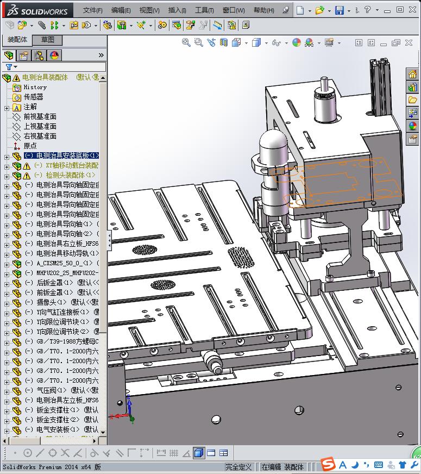Expand the XY轴移动载台装配 node
Image resolution: width=421 pixels, height=474 pixels.
click(x=7, y=167)
